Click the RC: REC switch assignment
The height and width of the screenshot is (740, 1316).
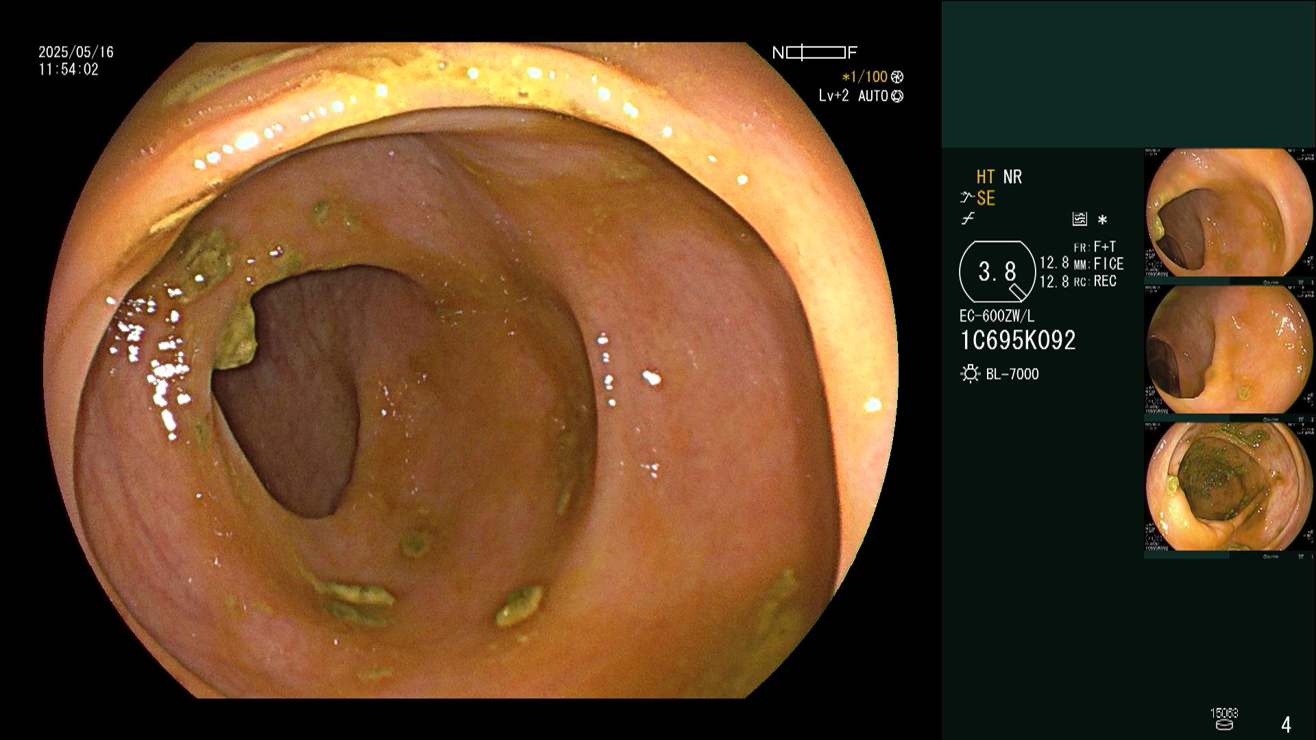tap(1095, 281)
